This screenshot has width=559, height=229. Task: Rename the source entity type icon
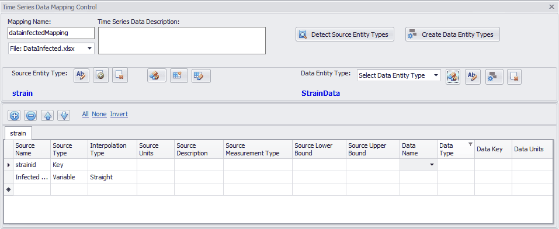81,75
